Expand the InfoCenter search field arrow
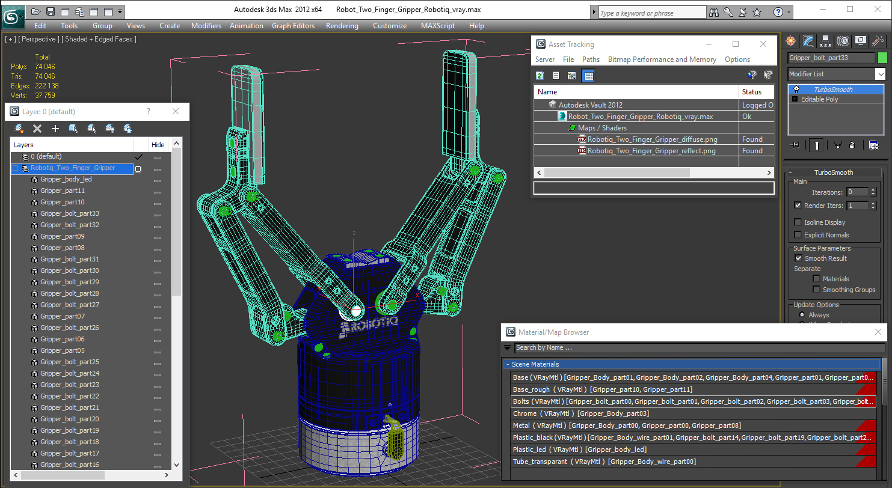 pyautogui.click(x=594, y=13)
